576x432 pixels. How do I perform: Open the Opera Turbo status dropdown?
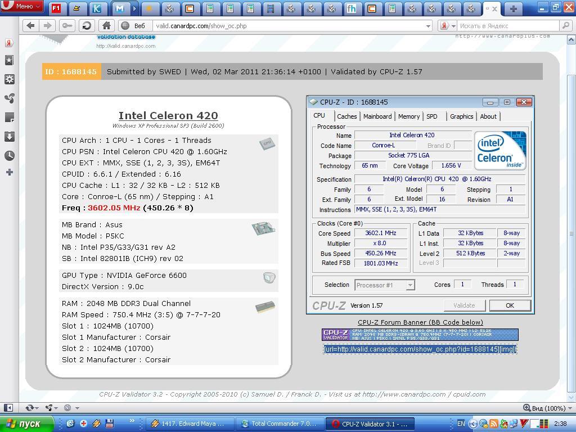click(x=71, y=408)
